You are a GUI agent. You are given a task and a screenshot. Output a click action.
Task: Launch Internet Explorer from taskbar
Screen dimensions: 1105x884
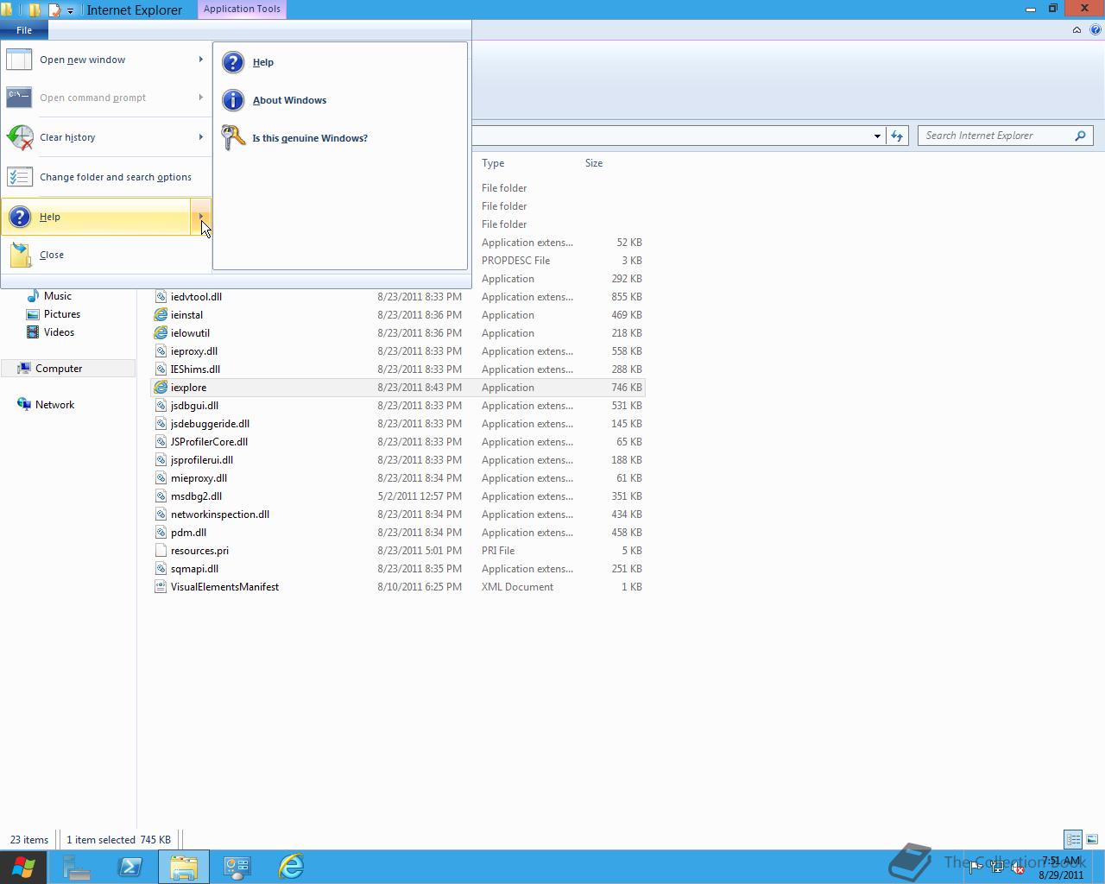pyautogui.click(x=291, y=867)
